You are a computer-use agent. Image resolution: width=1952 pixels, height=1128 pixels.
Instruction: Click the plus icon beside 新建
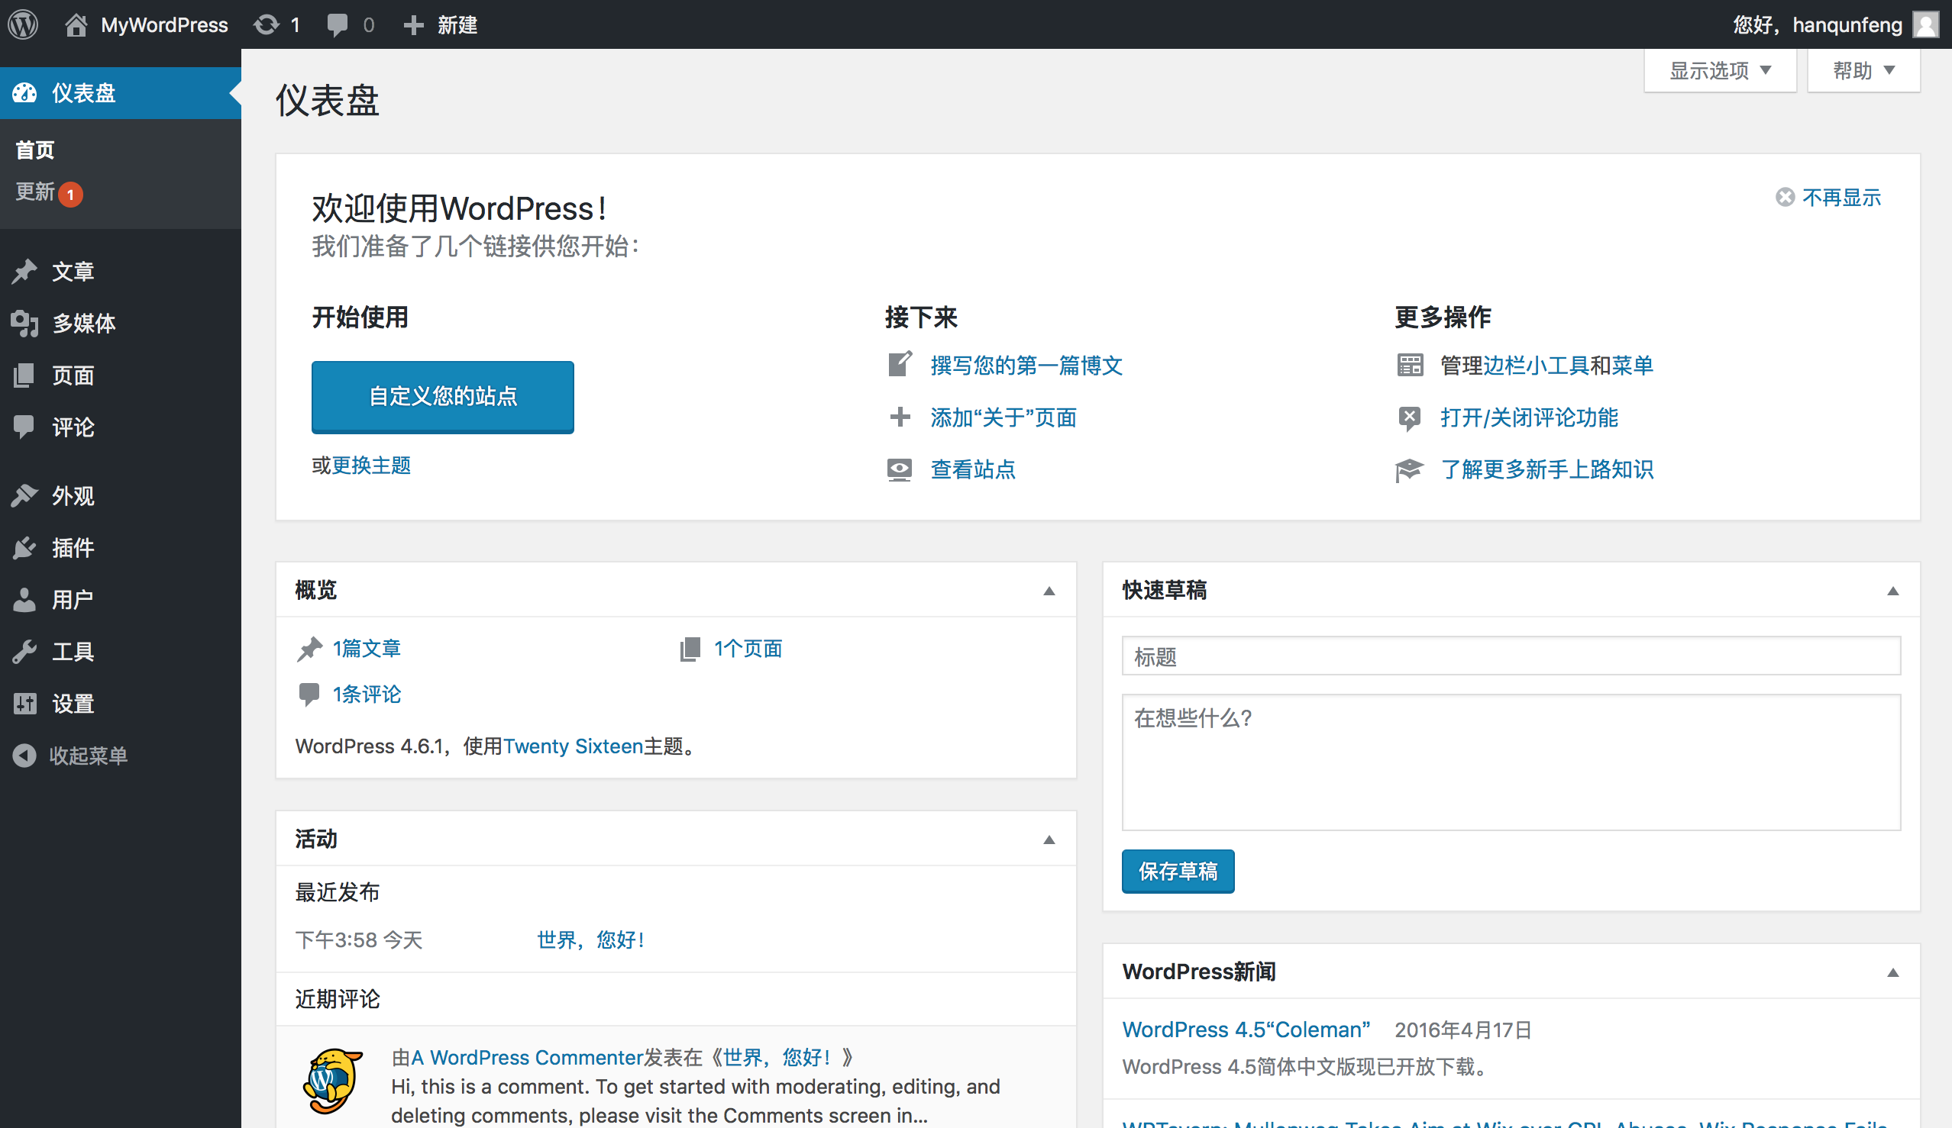coord(414,25)
